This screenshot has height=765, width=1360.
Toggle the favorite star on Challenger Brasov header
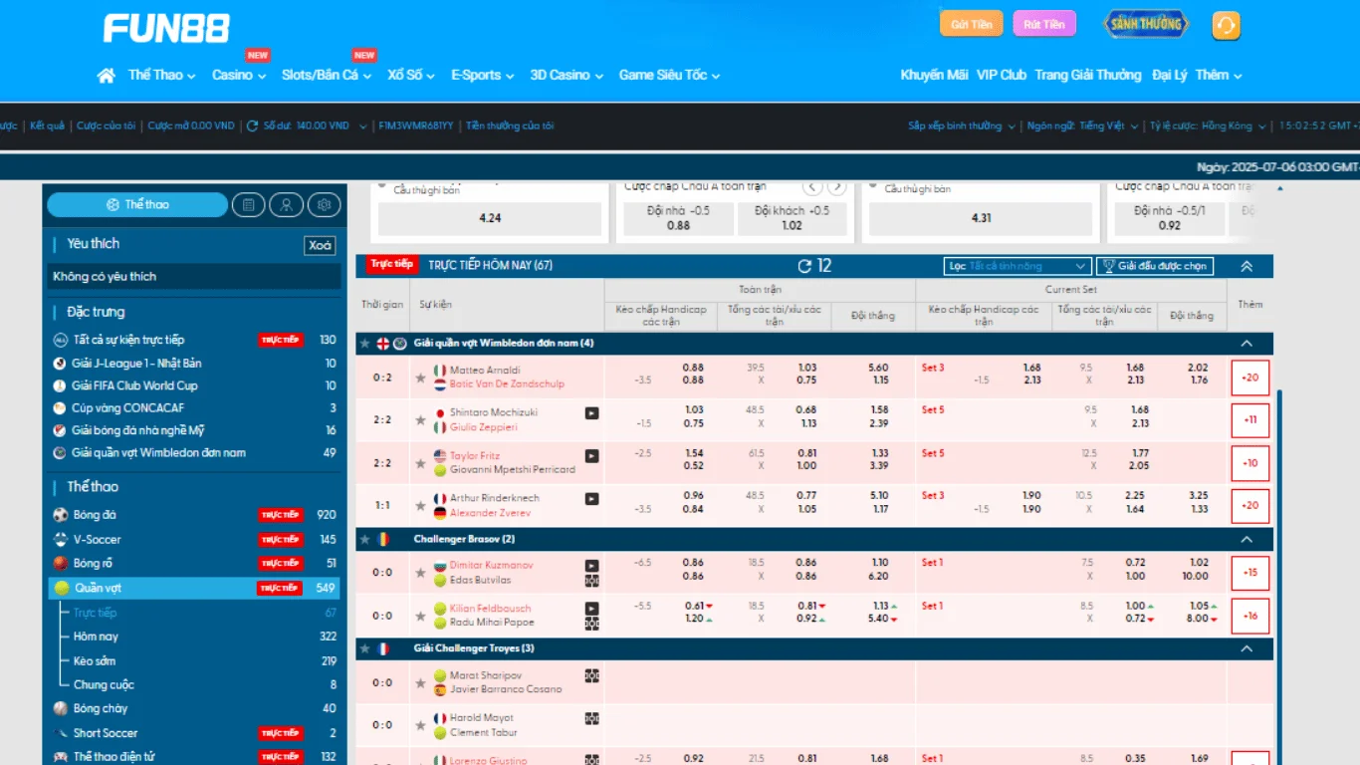(364, 539)
